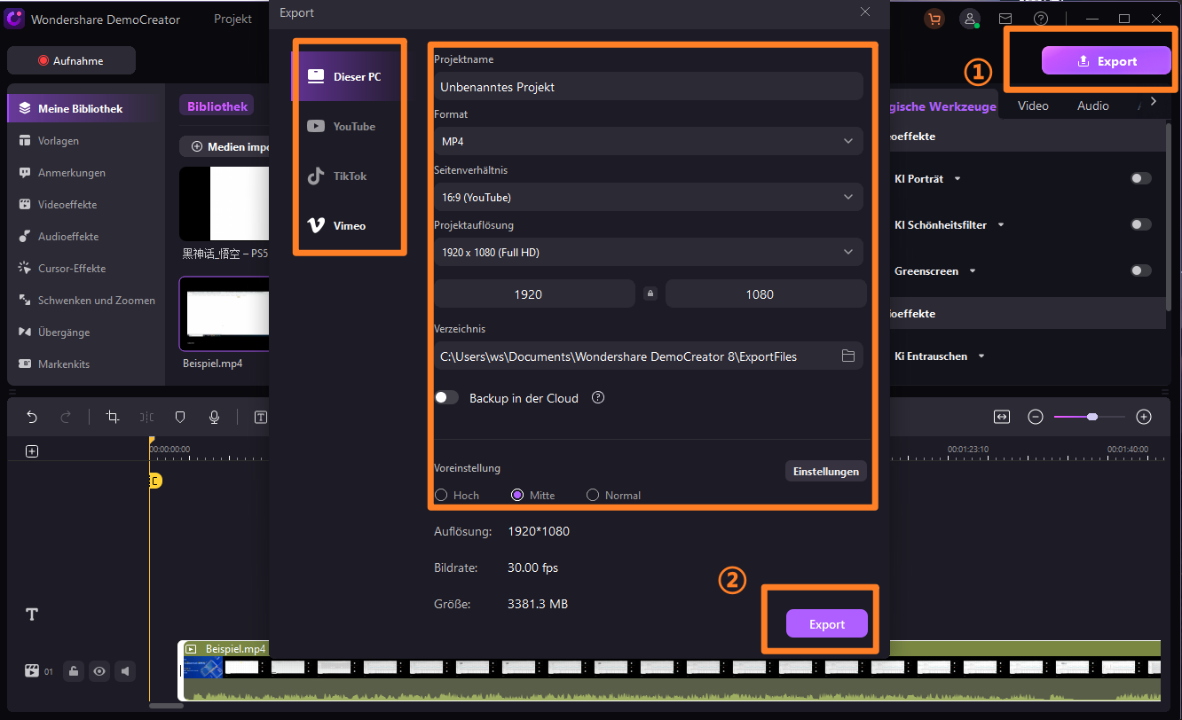
Task: Toggle visibility of track 01 eye icon
Action: (x=99, y=671)
